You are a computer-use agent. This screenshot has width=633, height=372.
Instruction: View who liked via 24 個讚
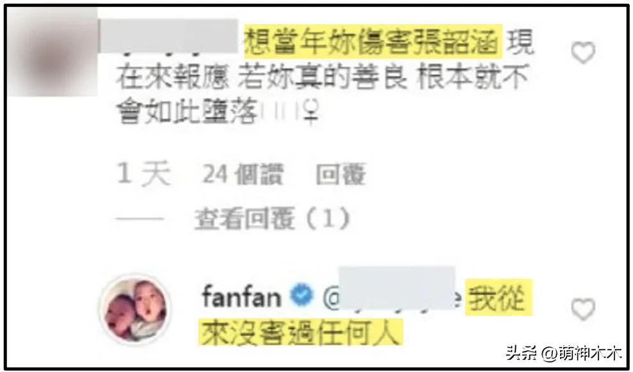point(243,174)
